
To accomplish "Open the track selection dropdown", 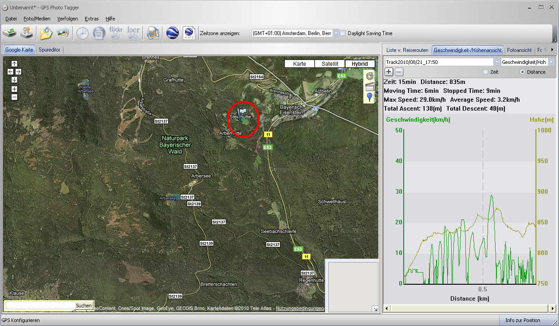I will [497, 62].
